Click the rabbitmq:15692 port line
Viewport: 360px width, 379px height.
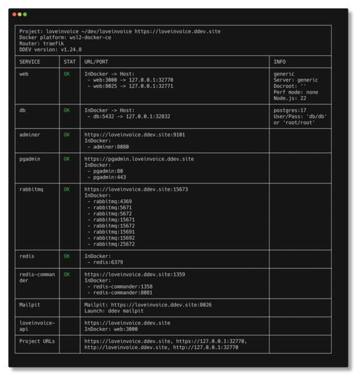pos(111,238)
